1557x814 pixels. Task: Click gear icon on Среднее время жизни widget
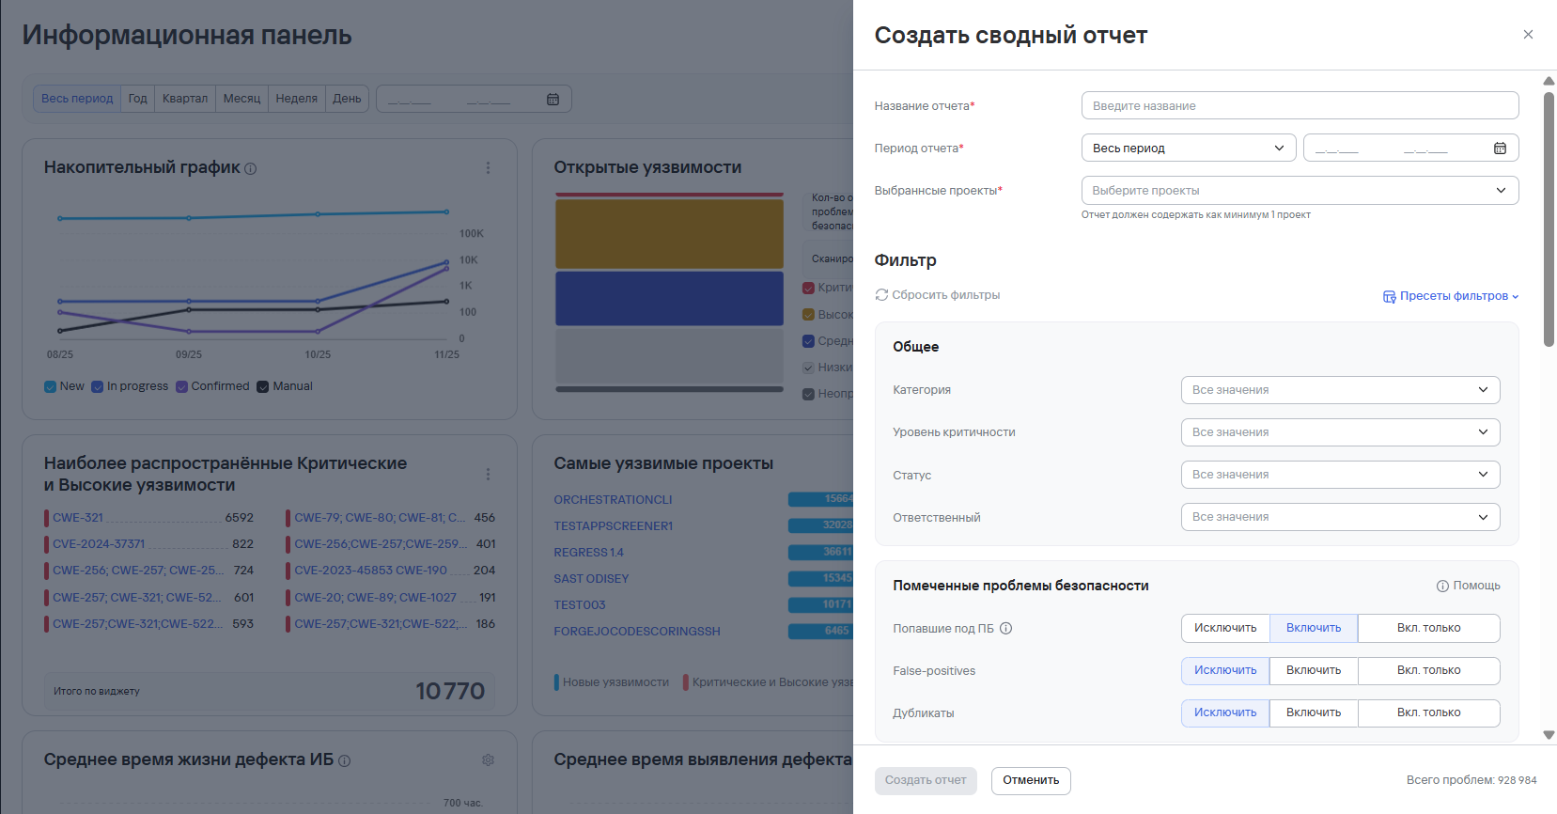click(x=488, y=759)
